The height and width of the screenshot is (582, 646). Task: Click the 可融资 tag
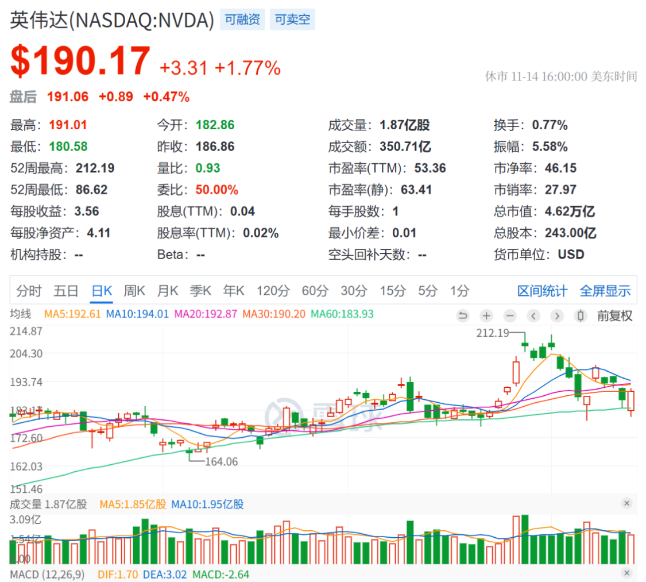pos(242,20)
